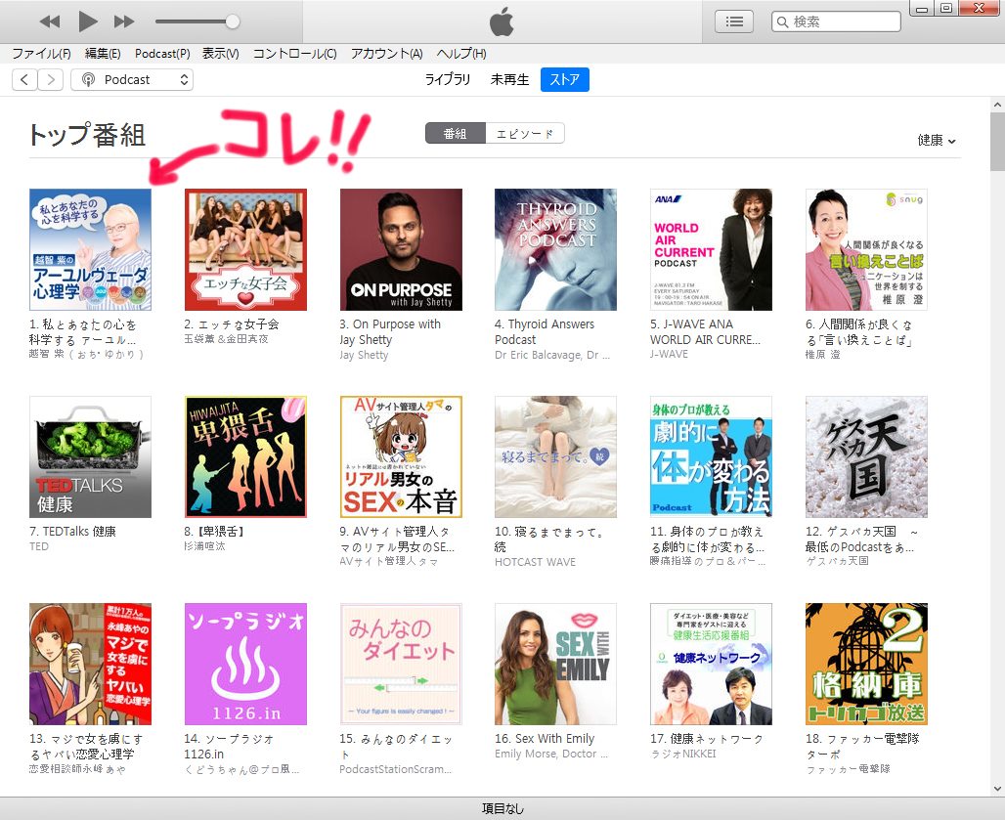The height and width of the screenshot is (820, 1005).
Task: Click title link '3. On Purpose with Jay Shetty'
Action: point(390,332)
